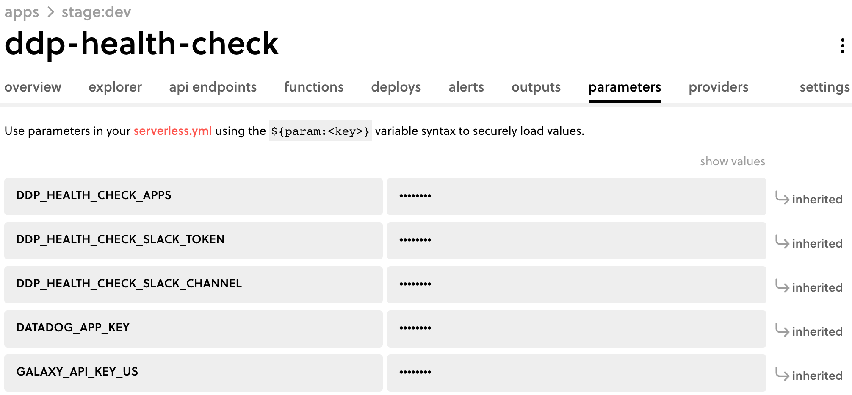Click inherited arrow icon for DATADOG_APP_KEY

[x=782, y=330]
